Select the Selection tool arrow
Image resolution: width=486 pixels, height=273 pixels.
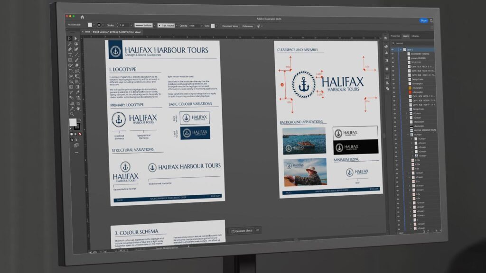click(x=70, y=38)
